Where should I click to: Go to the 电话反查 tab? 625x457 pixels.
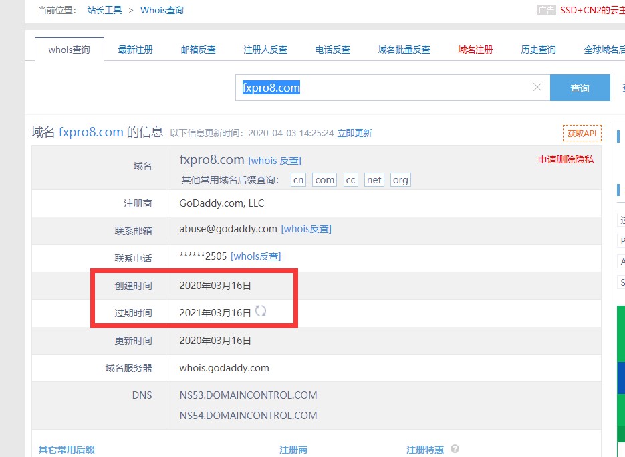332,50
